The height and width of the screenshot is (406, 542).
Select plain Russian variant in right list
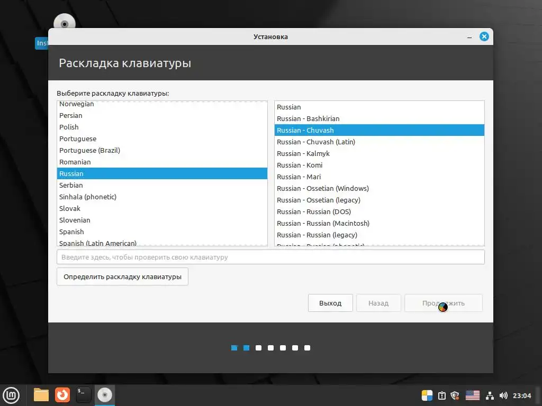coord(379,107)
